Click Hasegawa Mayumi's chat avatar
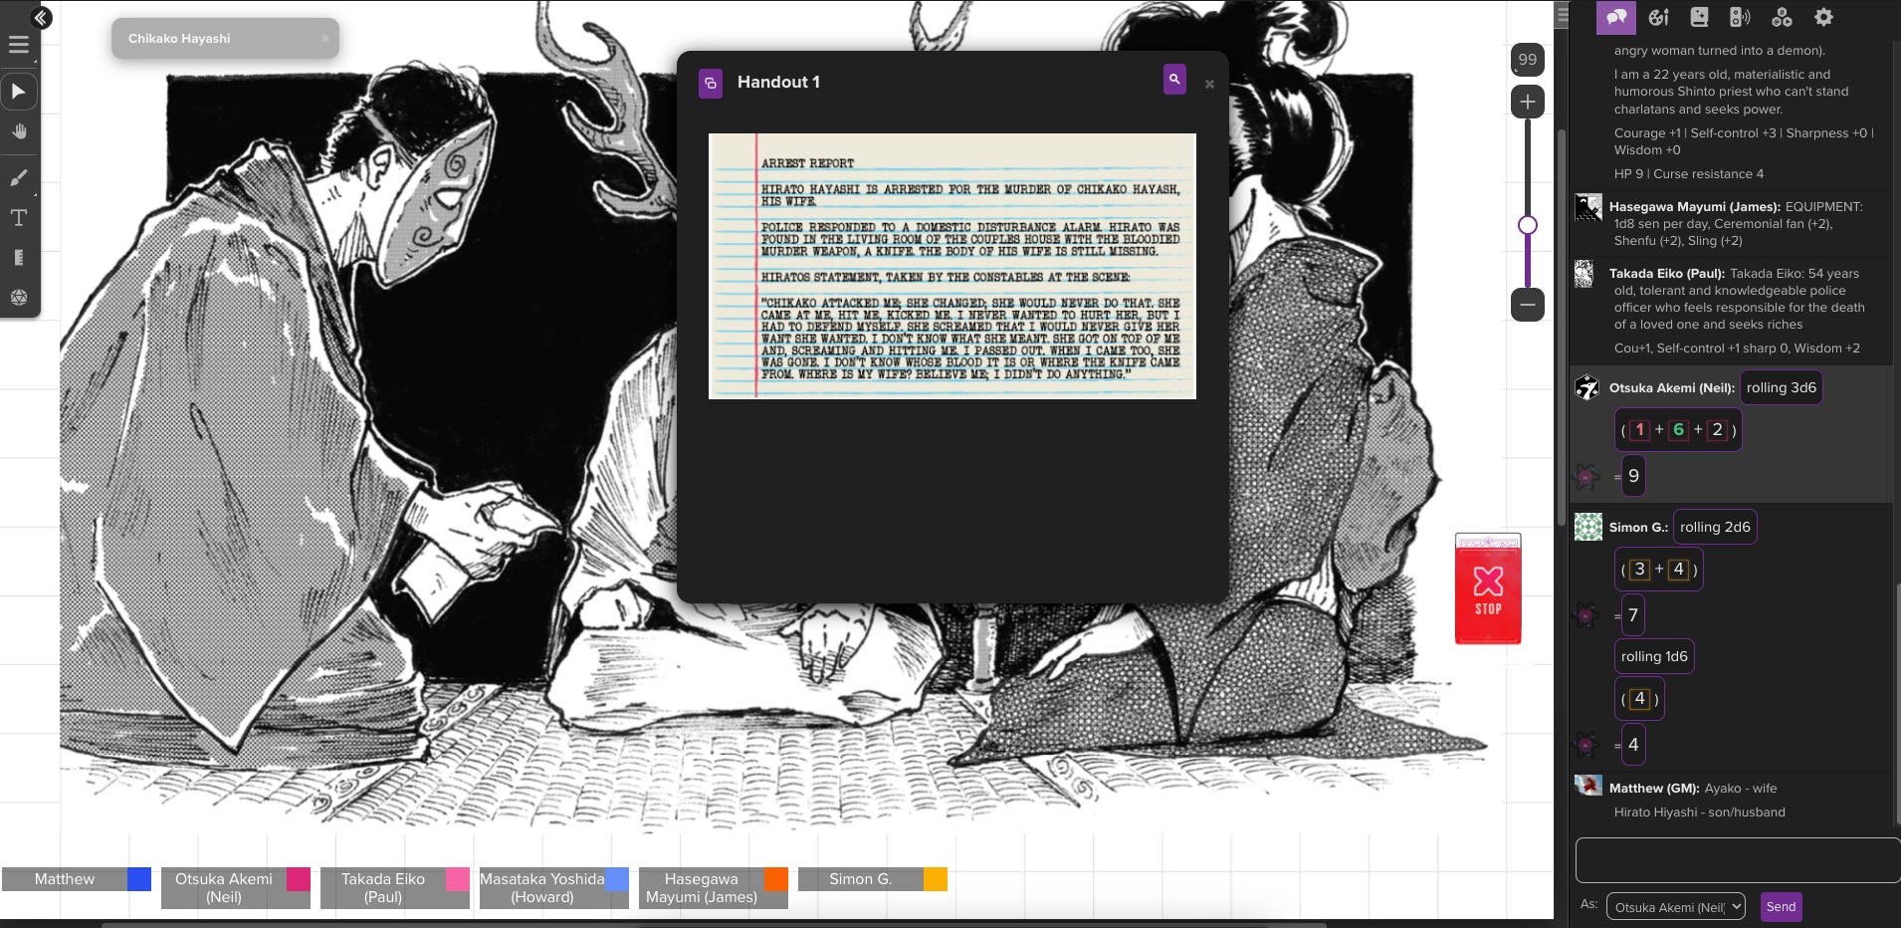1901x928 pixels. pos(1587,207)
